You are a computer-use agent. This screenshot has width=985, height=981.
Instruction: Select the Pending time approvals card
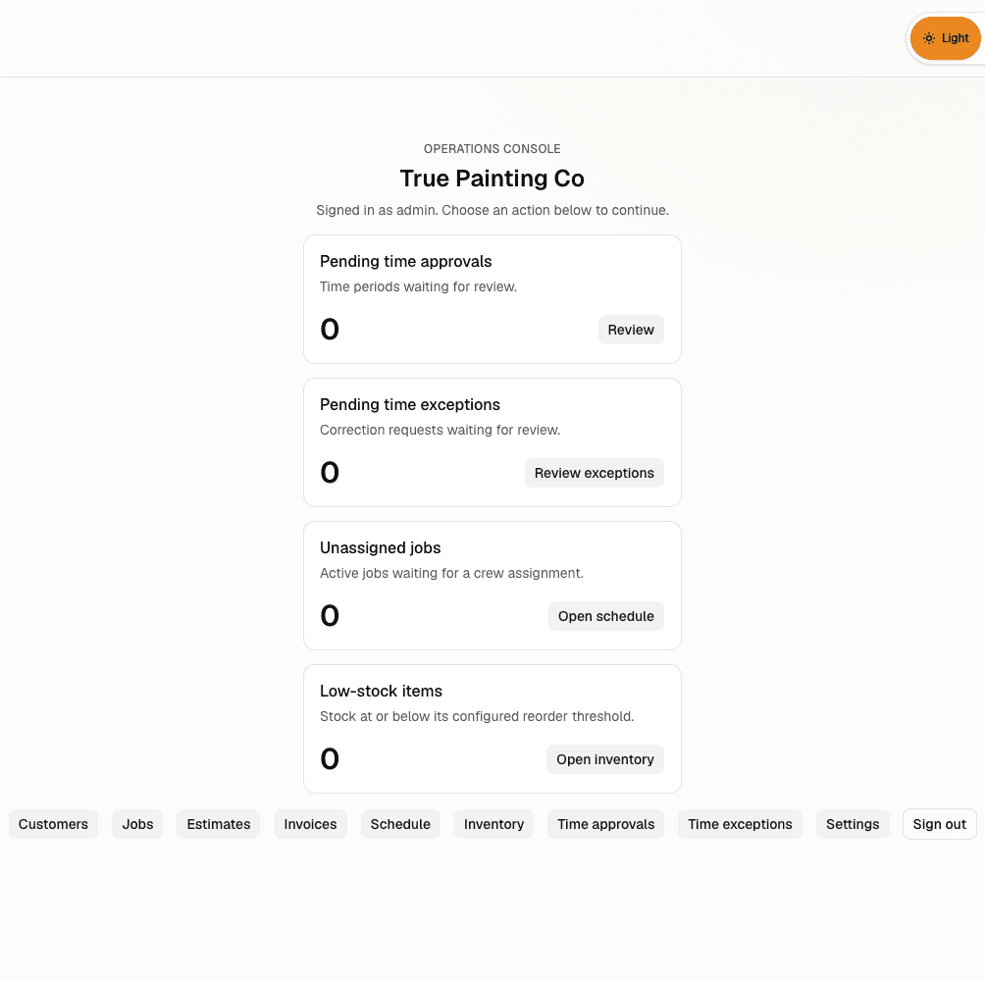click(x=492, y=299)
